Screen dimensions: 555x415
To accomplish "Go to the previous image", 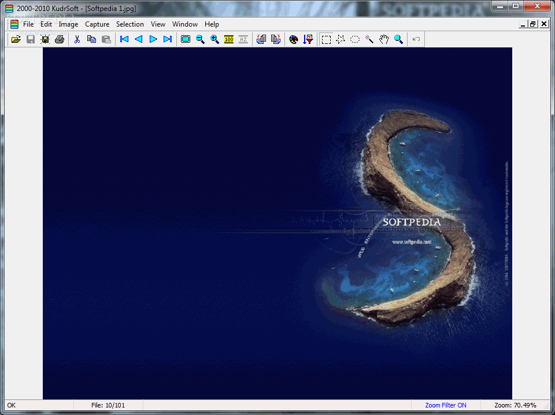I will click(139, 39).
